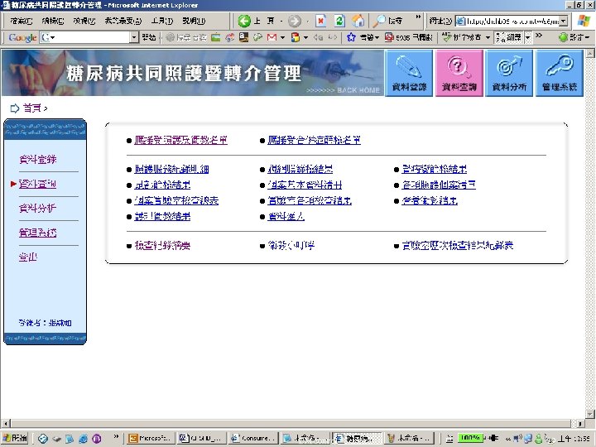Open the pink 資料查詢 question mark tile
Viewport: 596px width, 447px height.
(x=459, y=74)
